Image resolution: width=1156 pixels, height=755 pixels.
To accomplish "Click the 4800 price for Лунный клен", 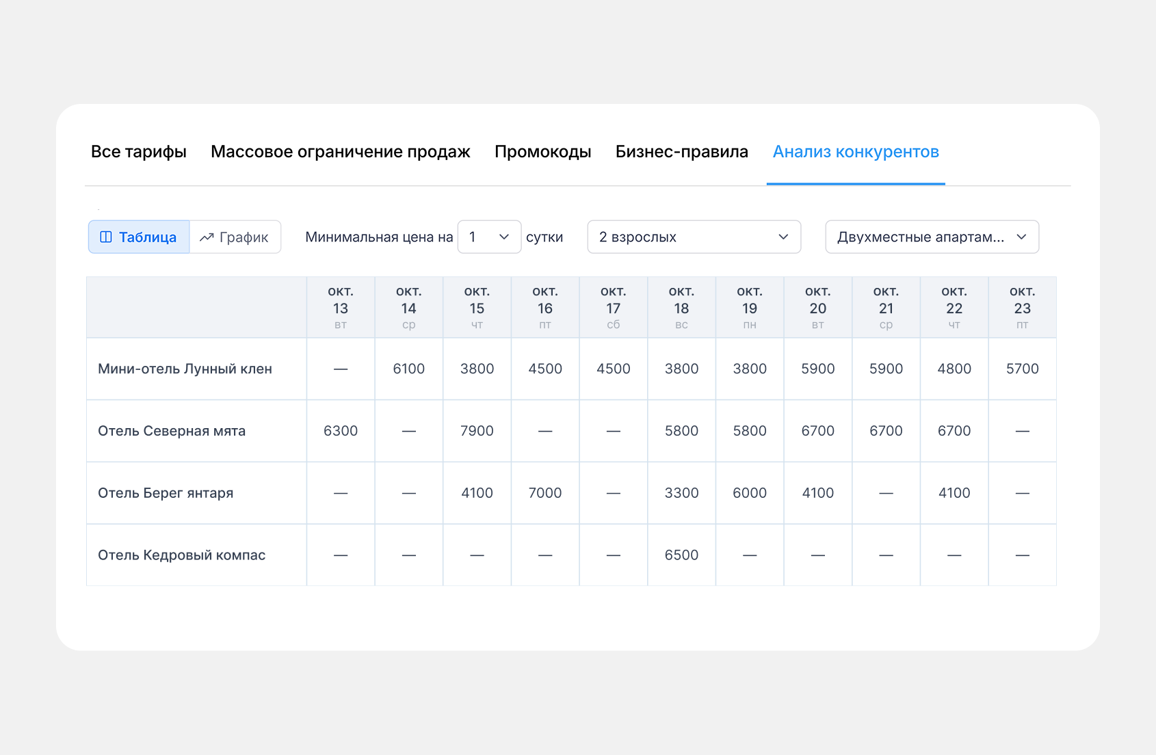I will [954, 369].
